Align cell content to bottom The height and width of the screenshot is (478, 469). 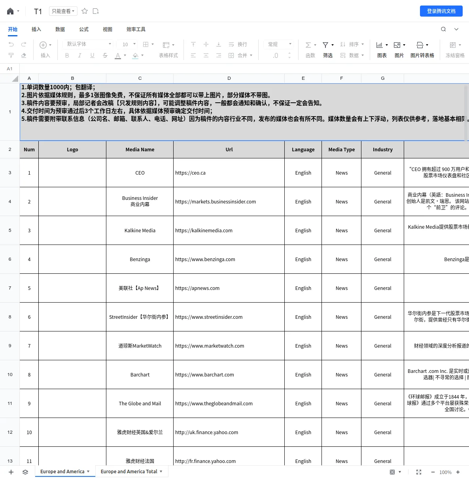pos(219,44)
